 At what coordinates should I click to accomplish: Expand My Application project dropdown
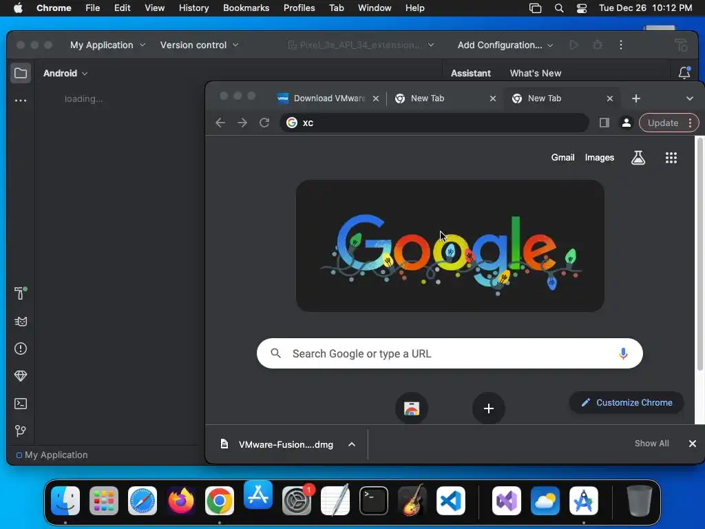(x=108, y=45)
